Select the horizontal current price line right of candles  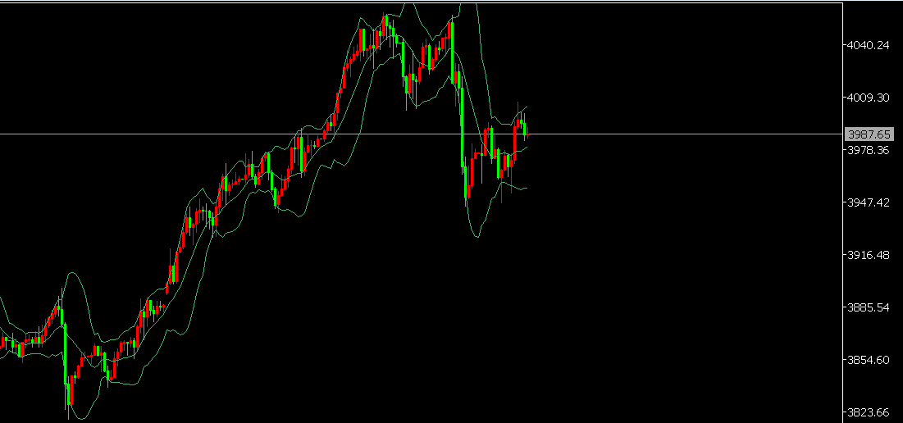pyautogui.click(x=681, y=134)
